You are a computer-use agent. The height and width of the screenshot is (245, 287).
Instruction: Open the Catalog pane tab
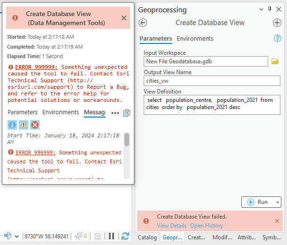147,237
